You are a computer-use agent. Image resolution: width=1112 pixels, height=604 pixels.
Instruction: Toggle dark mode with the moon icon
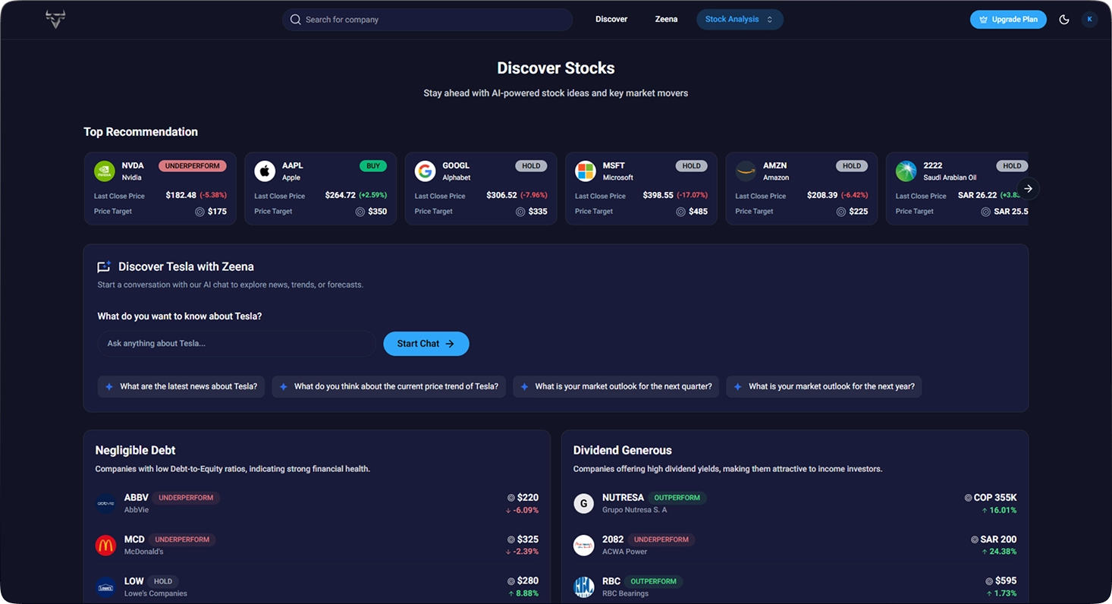(x=1064, y=20)
